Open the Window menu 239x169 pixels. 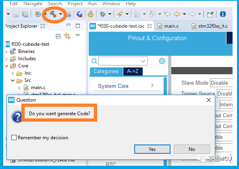point(111,4)
